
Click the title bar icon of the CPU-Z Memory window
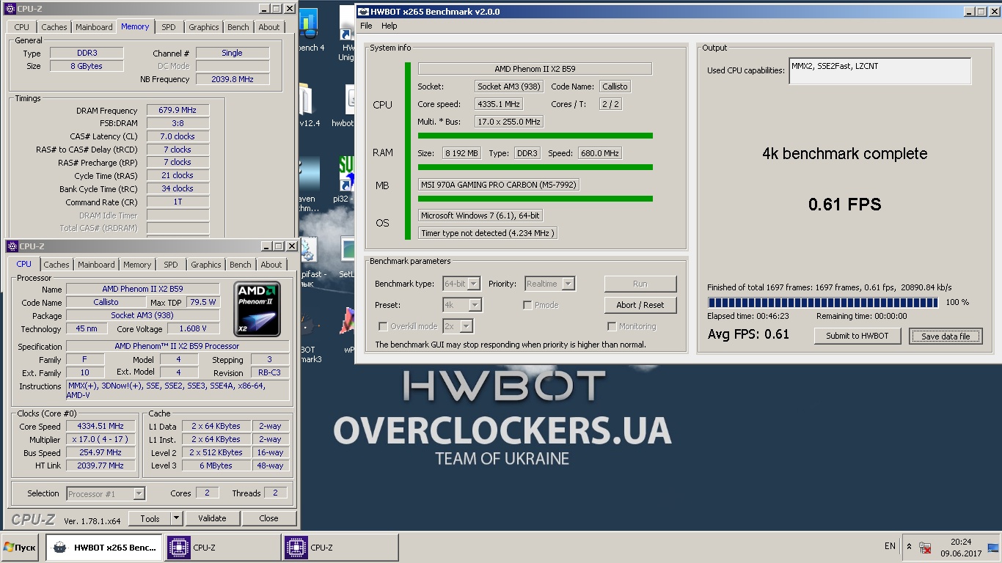point(10,9)
